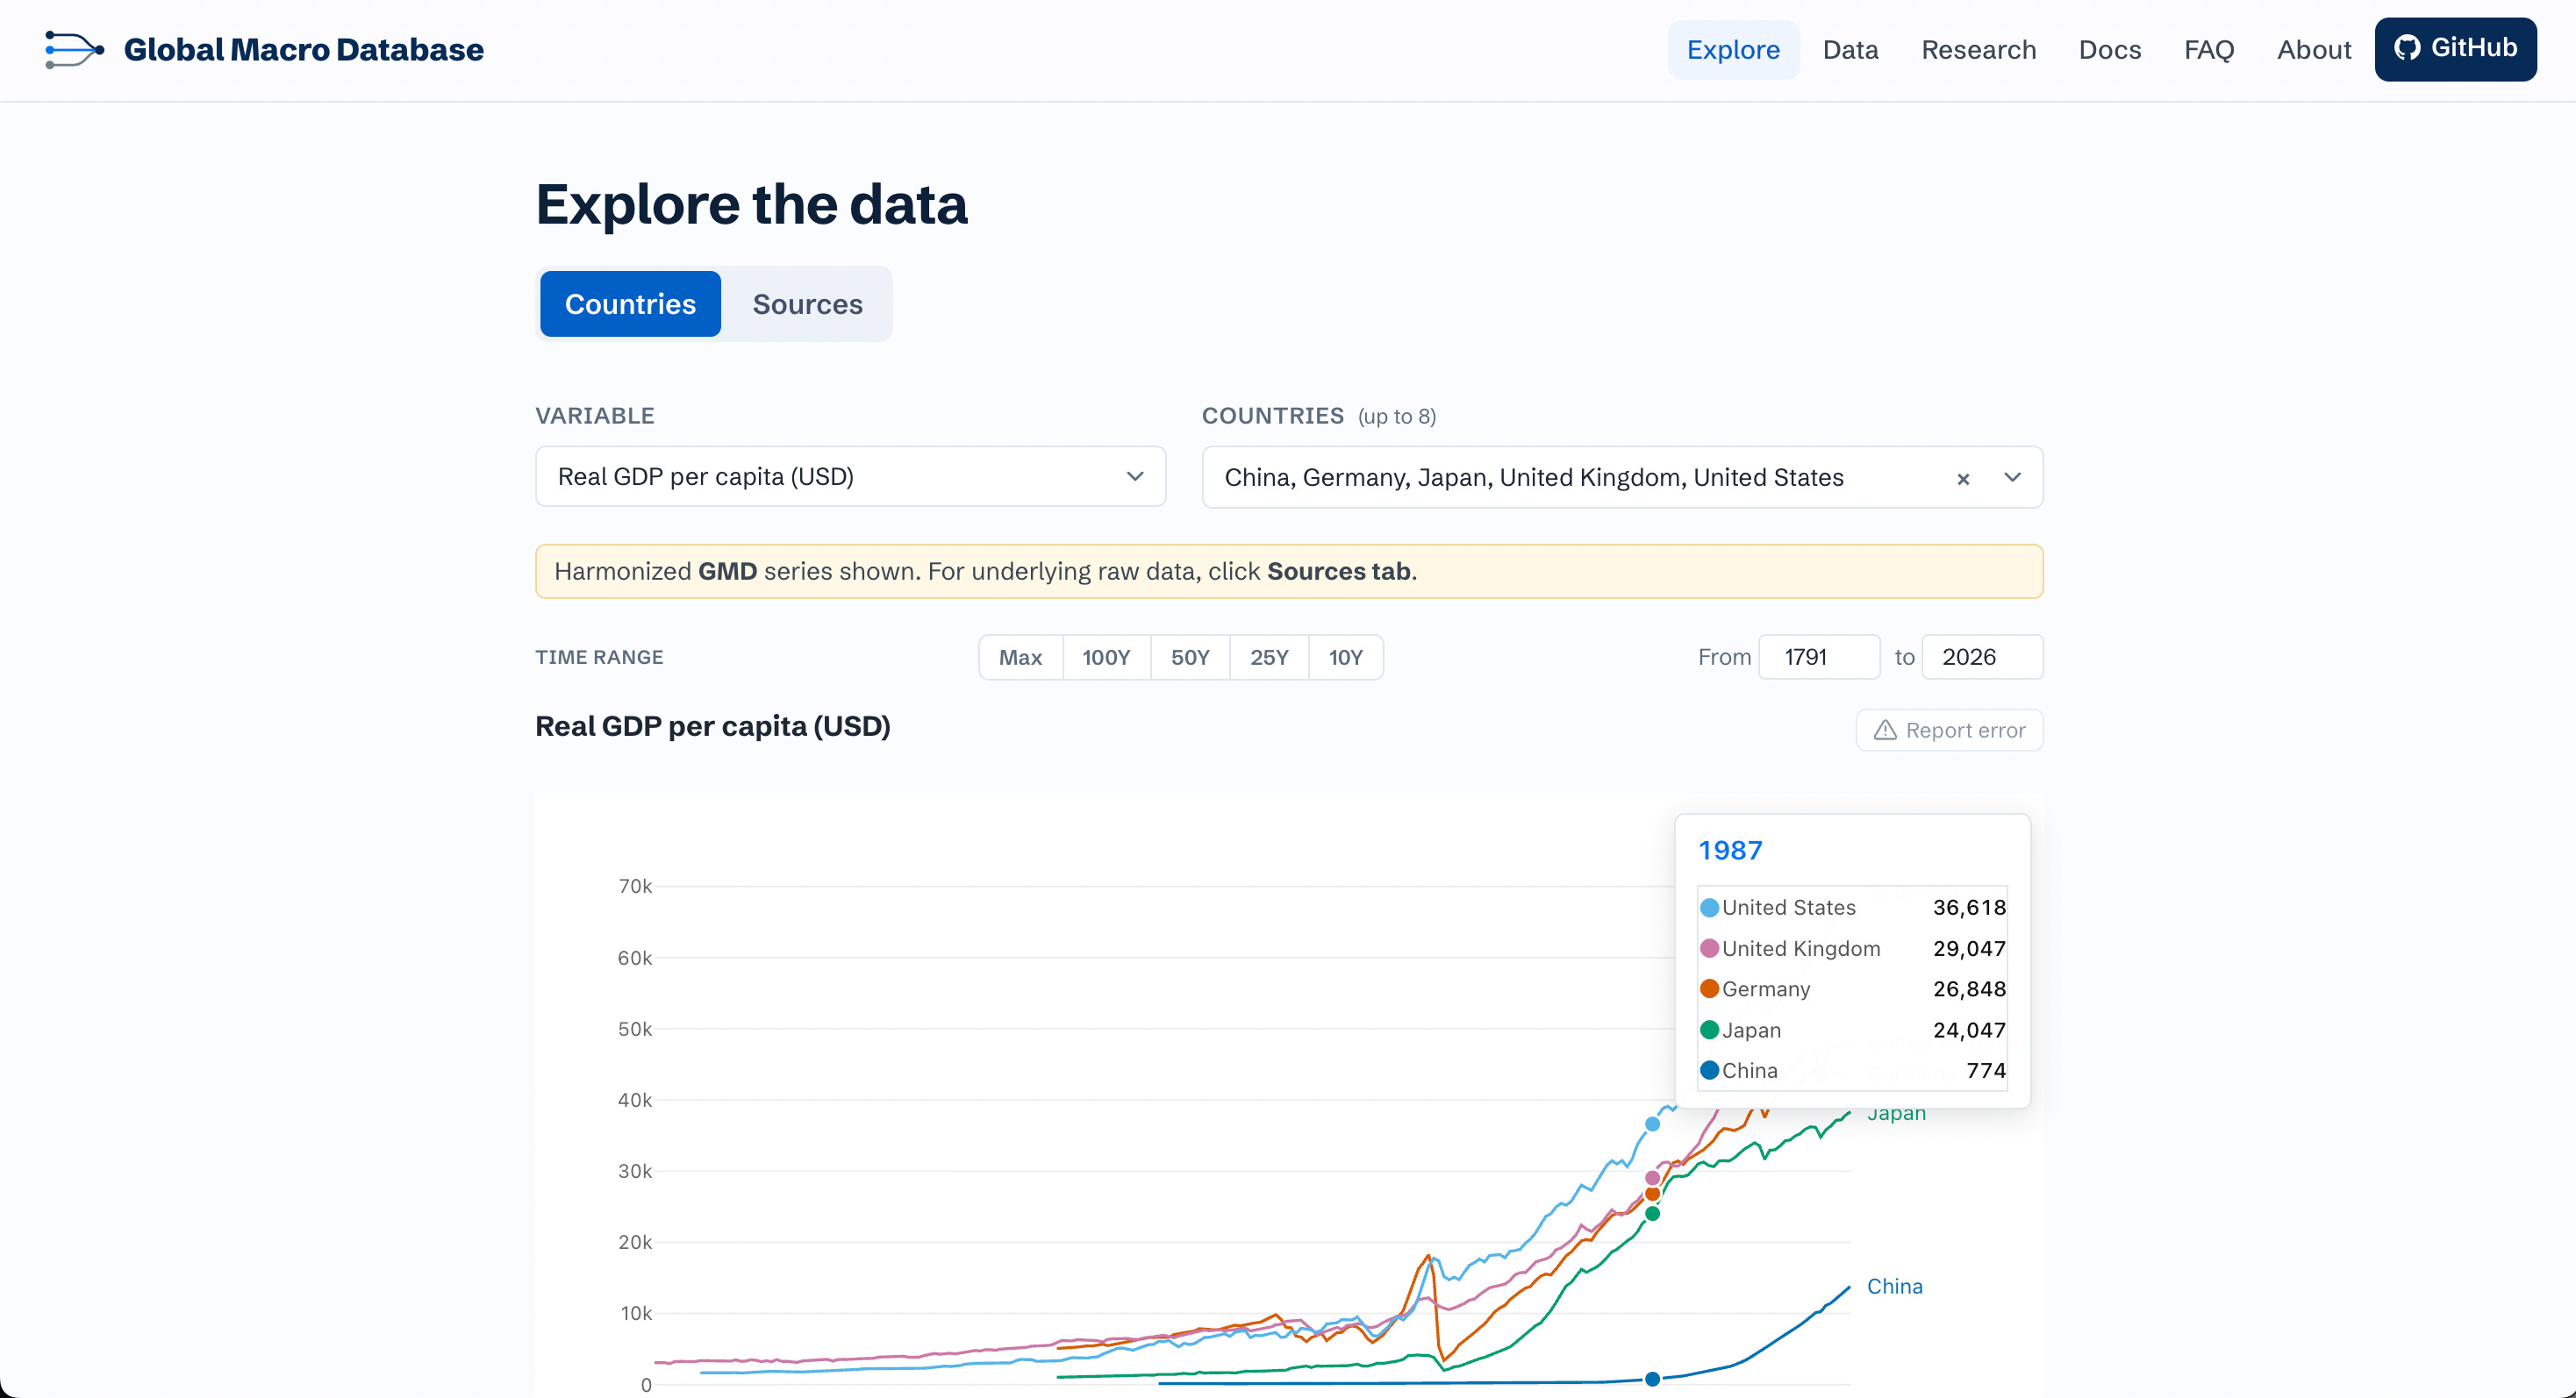2576x1398 pixels.
Task: Switch to the Sources tab
Action: [x=807, y=303]
